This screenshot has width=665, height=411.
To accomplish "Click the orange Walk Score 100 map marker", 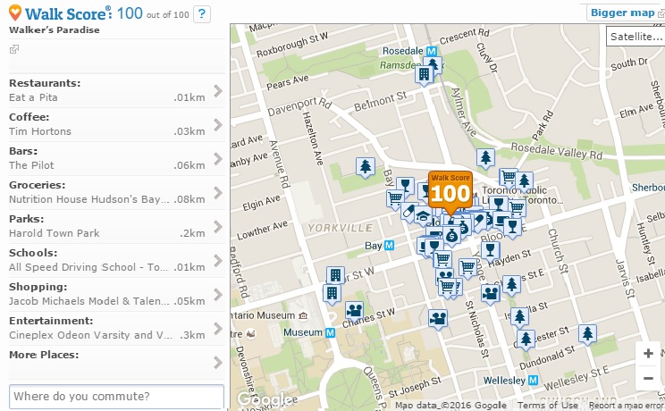I will (x=450, y=191).
